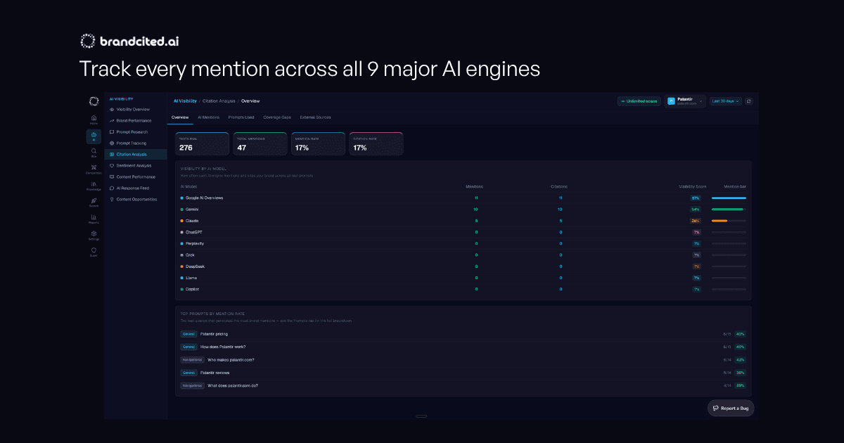Click the Report a Bug button

point(731,408)
